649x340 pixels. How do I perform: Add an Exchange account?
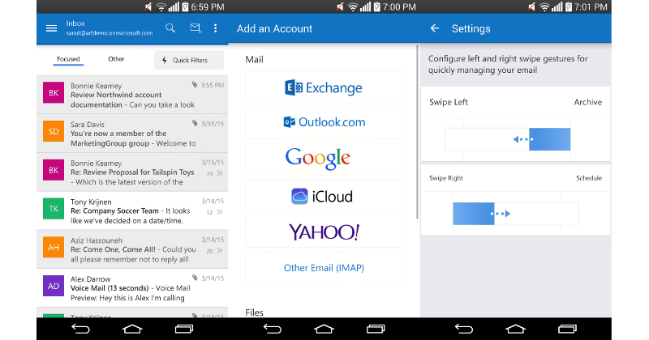324,87
